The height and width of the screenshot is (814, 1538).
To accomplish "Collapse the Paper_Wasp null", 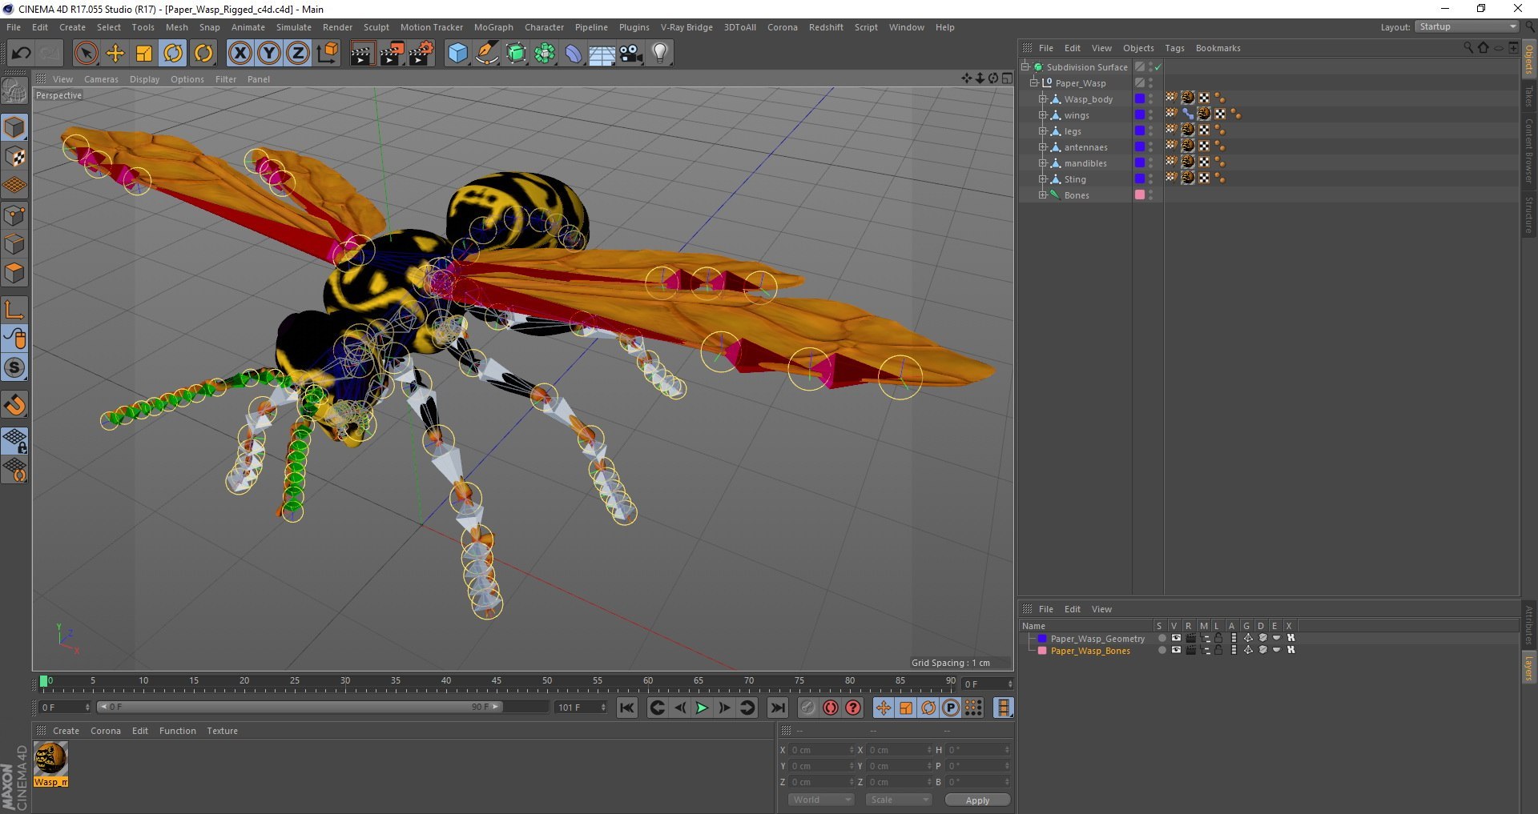I will pos(1033,82).
